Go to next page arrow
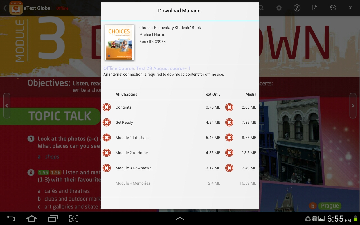Screen dimensions: 360x225 [353, 105]
